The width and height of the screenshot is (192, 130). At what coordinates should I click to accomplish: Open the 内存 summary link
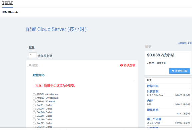pyautogui.click(x=150, y=101)
